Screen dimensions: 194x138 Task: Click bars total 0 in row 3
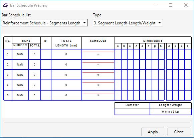pyautogui.click(x=34, y=75)
